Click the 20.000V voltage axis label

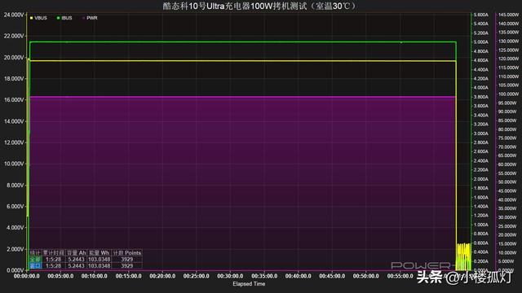pos(14,58)
